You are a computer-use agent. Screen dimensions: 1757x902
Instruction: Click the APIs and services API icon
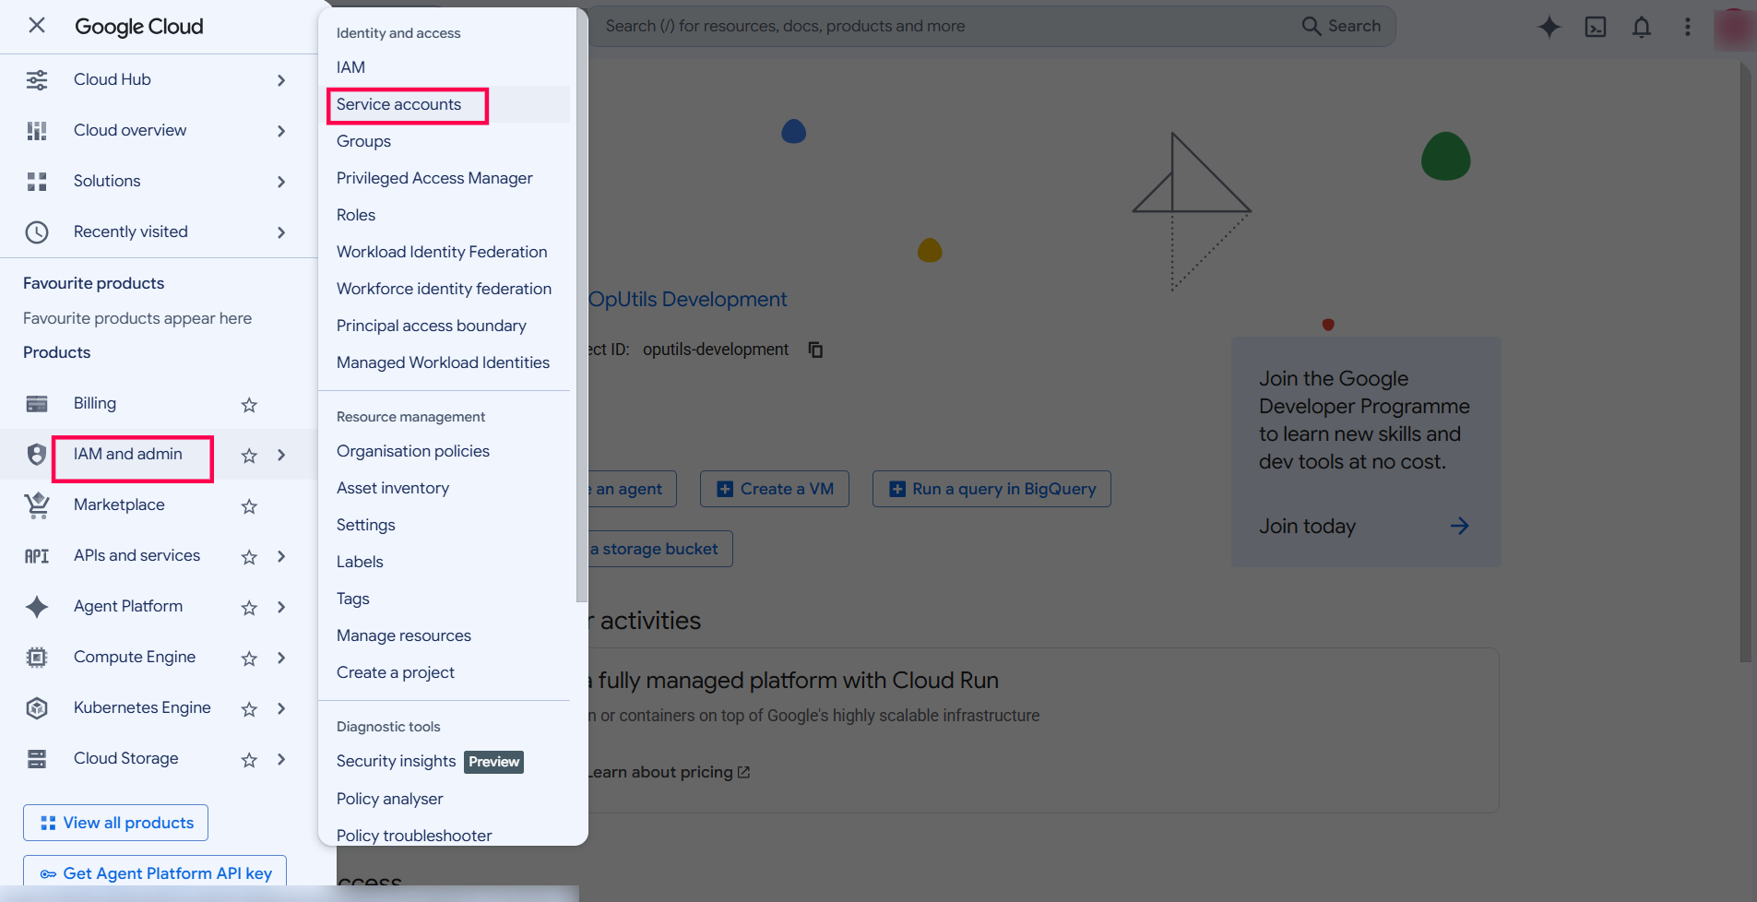coord(37,556)
